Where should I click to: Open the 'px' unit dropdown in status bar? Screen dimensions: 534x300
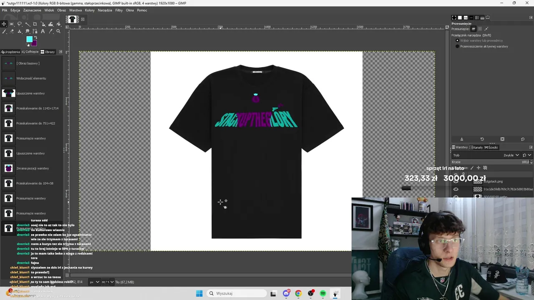point(95,282)
